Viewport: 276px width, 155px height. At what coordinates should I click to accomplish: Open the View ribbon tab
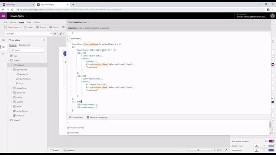[29, 22]
